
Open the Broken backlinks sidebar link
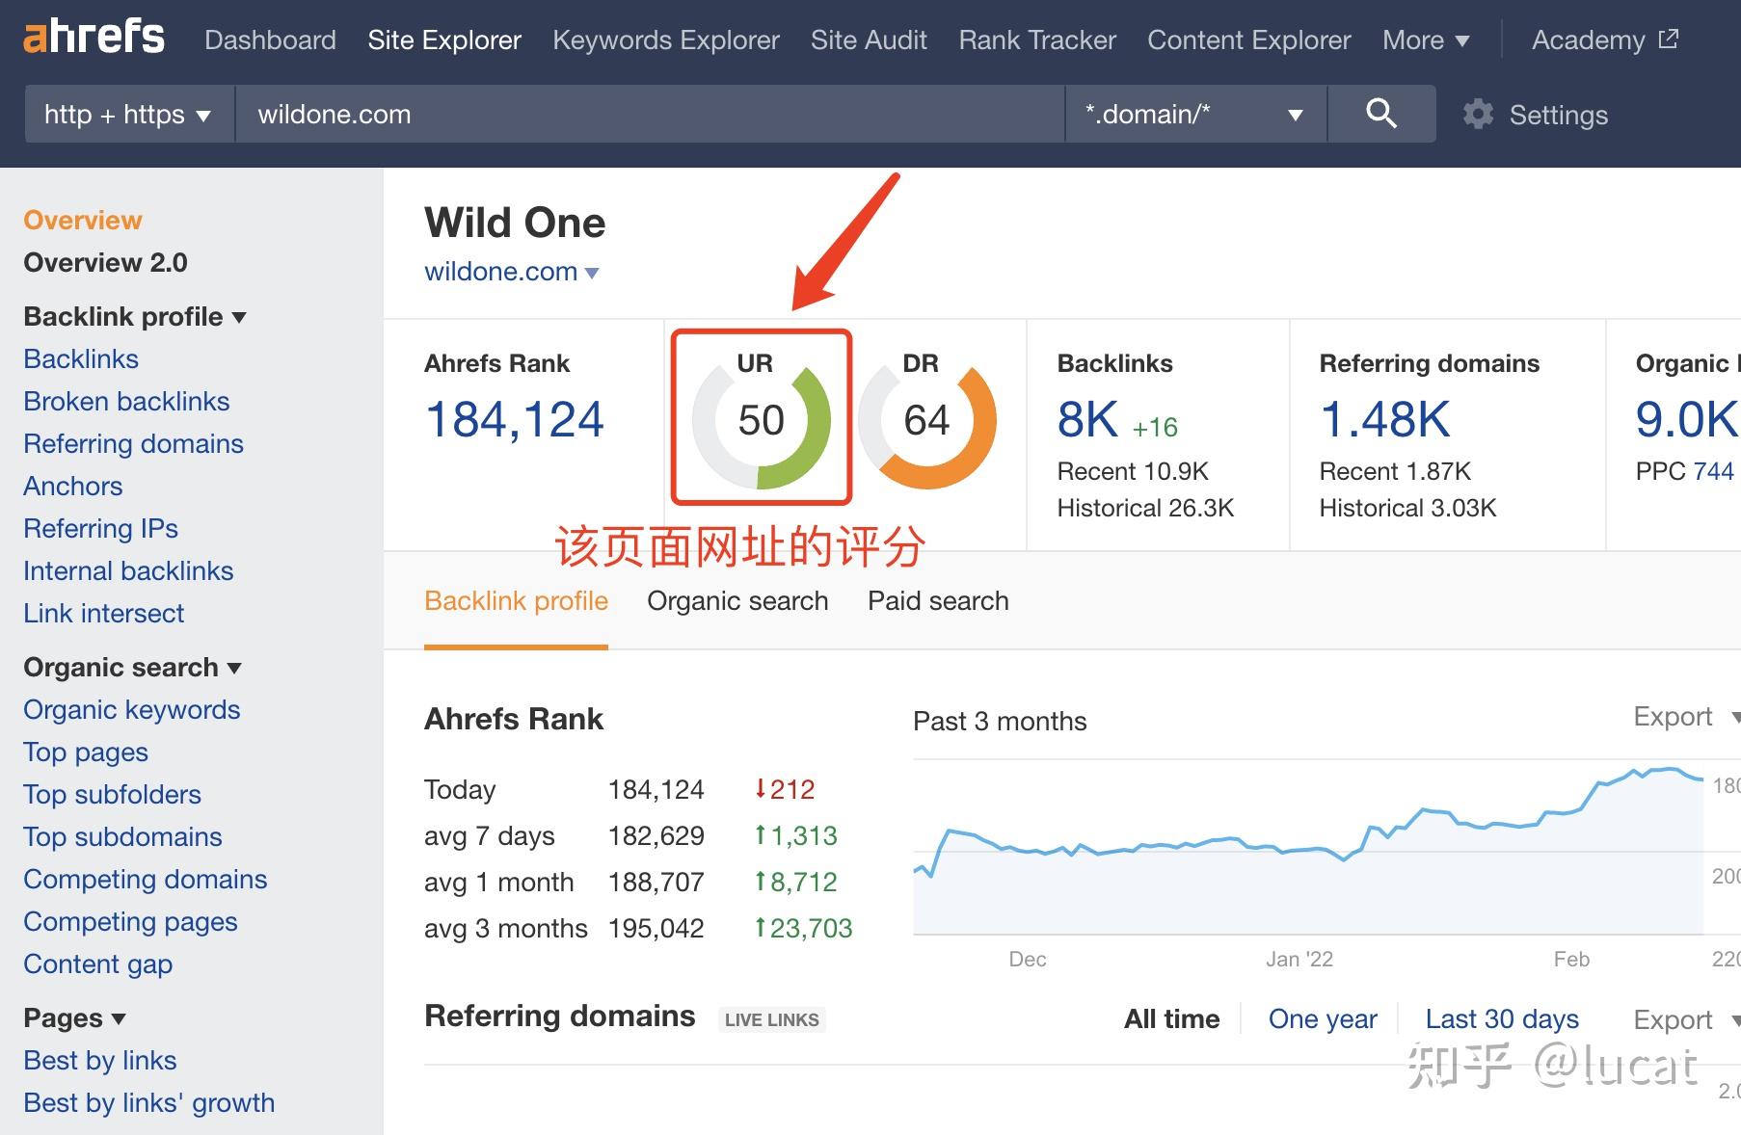[126, 401]
